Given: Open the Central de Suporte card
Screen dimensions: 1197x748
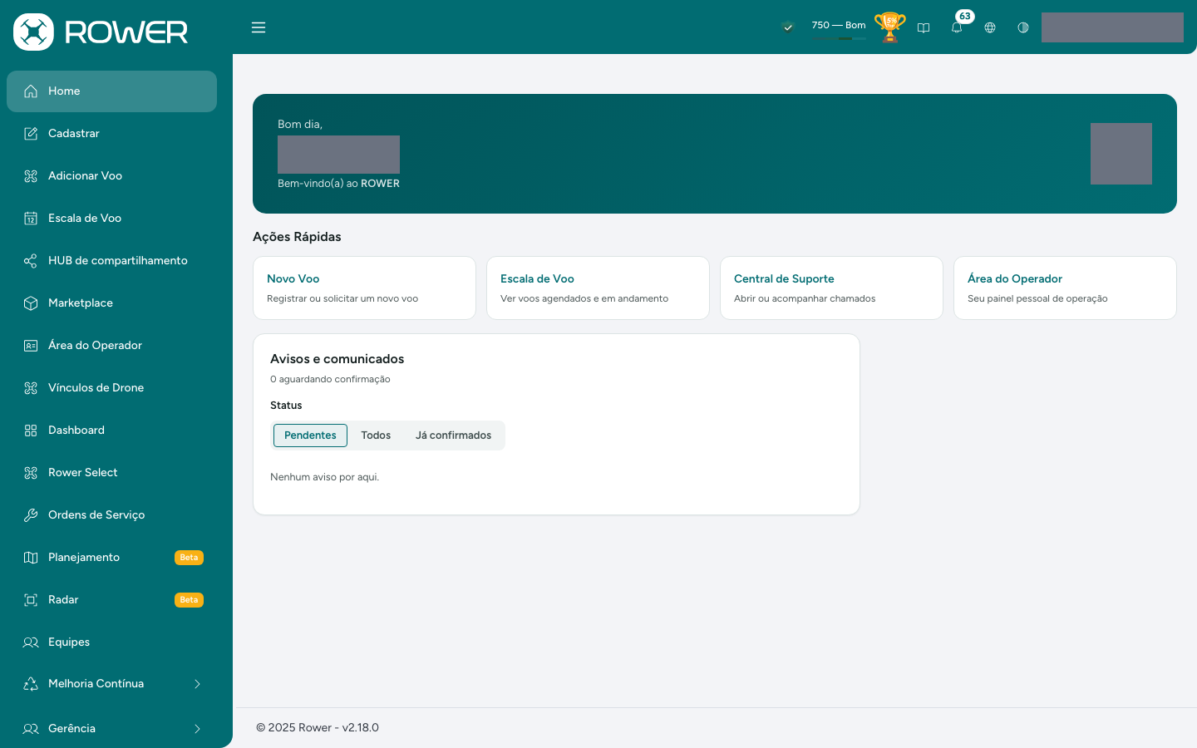Looking at the screenshot, I should click(x=831, y=288).
